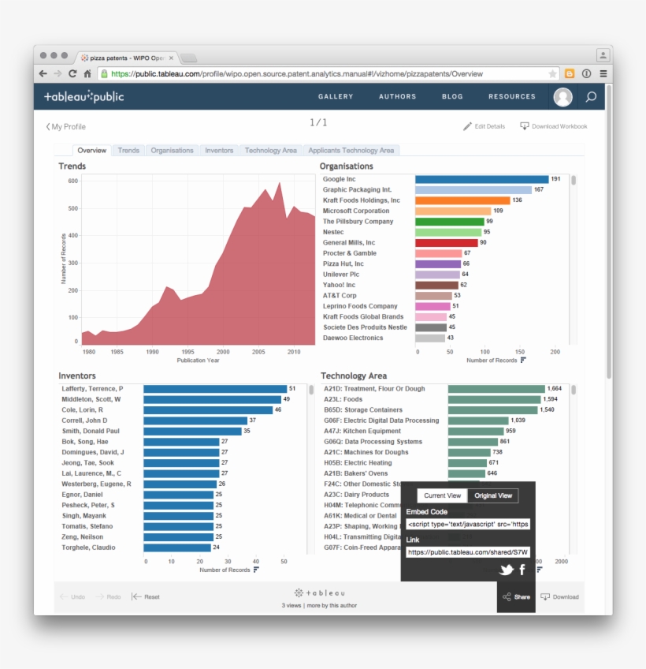Open a new browser tab
This screenshot has width=646, height=669.
[x=188, y=58]
